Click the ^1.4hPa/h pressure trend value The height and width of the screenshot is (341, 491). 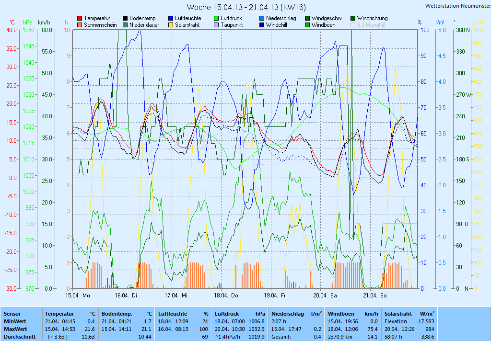[227, 337]
